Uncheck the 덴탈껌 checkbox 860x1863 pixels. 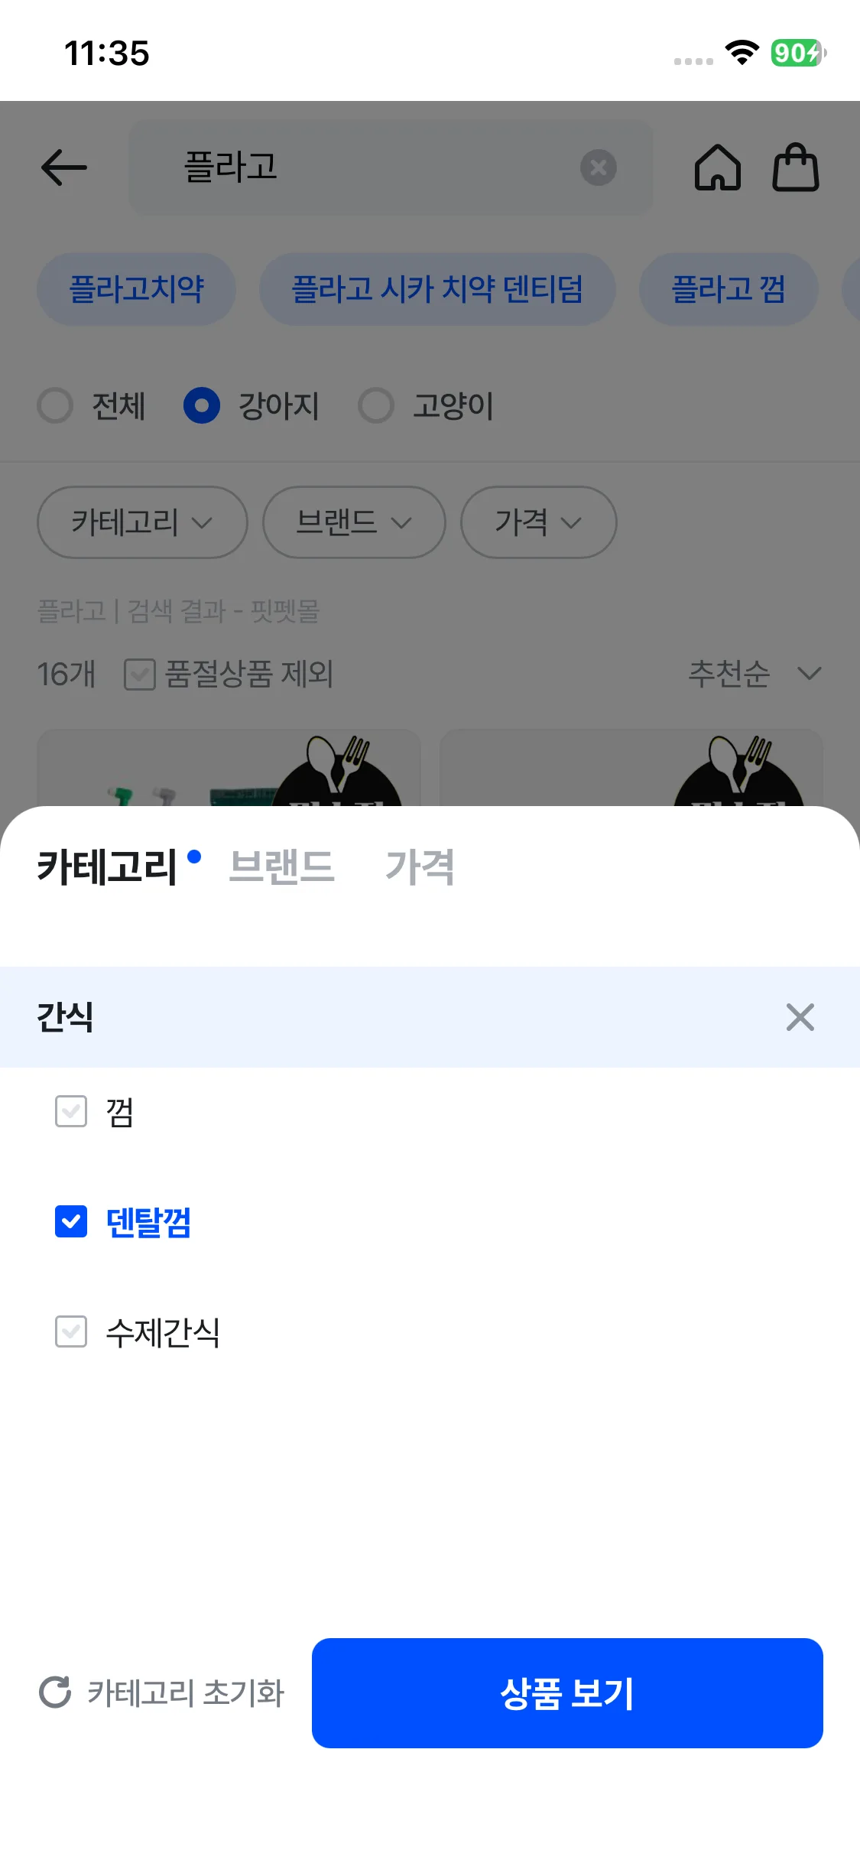click(71, 1221)
